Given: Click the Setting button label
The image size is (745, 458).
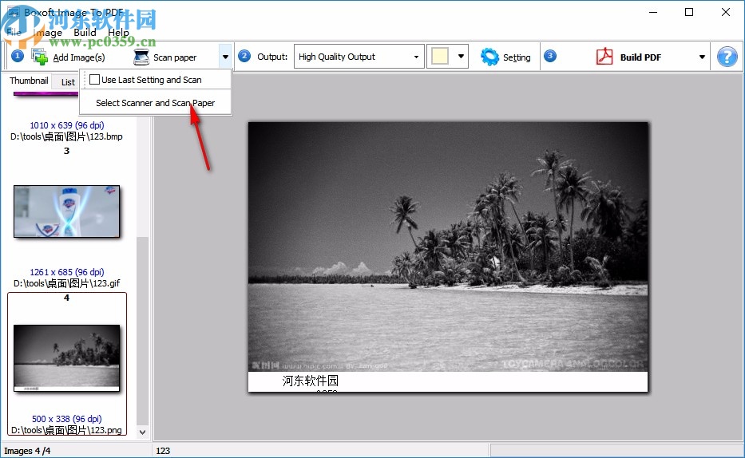Looking at the screenshot, I should [x=517, y=57].
